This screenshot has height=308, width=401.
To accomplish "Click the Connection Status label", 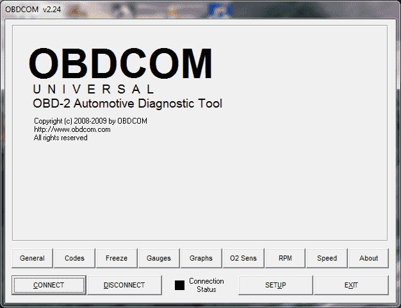I will pyautogui.click(x=206, y=285).
